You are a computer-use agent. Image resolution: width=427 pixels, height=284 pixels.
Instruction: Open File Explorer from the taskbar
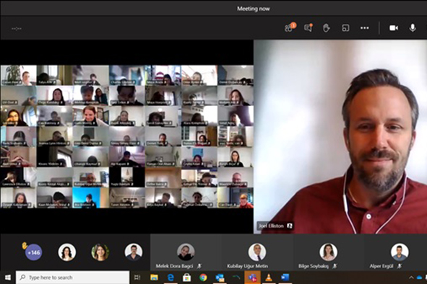[x=154, y=278]
